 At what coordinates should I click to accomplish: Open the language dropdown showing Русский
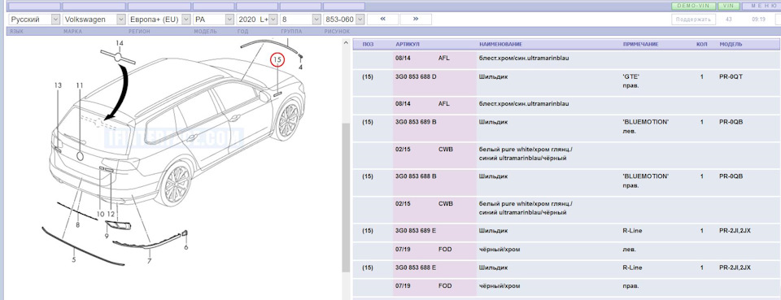point(34,20)
